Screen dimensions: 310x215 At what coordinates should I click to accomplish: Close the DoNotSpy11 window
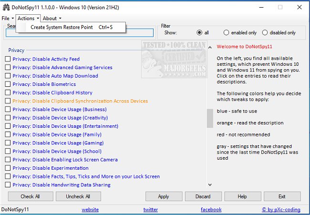(300, 7)
